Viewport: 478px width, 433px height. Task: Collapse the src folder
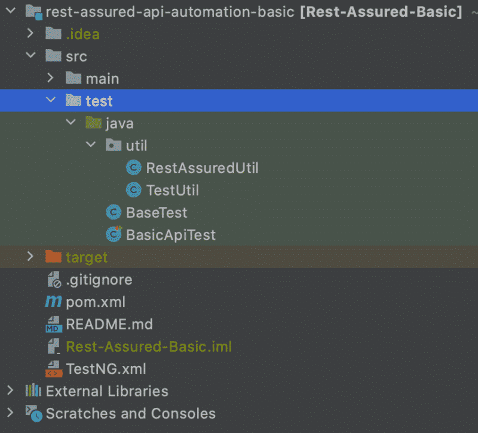[x=31, y=56]
